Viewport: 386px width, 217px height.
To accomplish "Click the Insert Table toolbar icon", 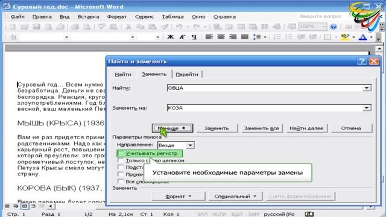I will 241,27.
